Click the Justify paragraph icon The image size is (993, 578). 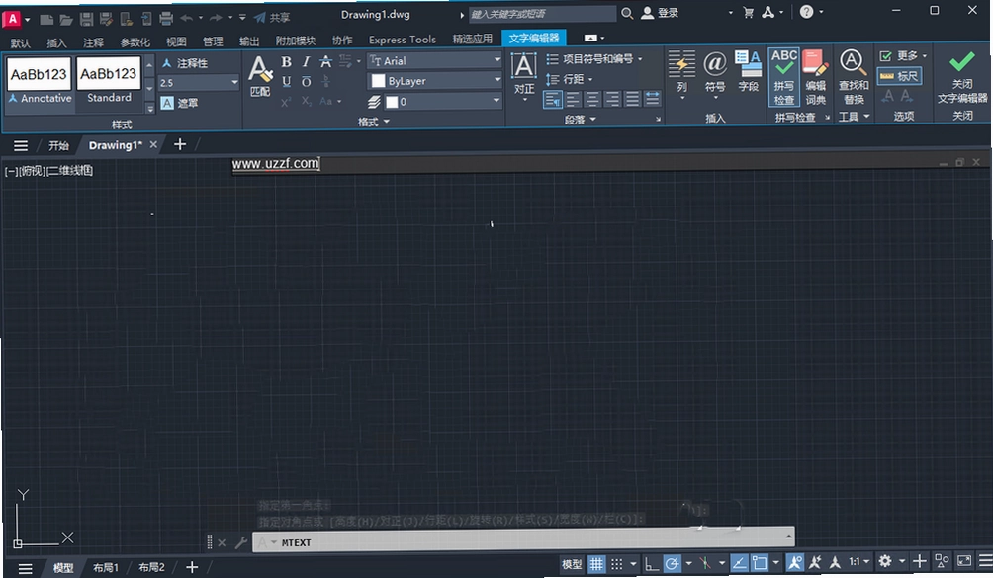[x=632, y=99]
